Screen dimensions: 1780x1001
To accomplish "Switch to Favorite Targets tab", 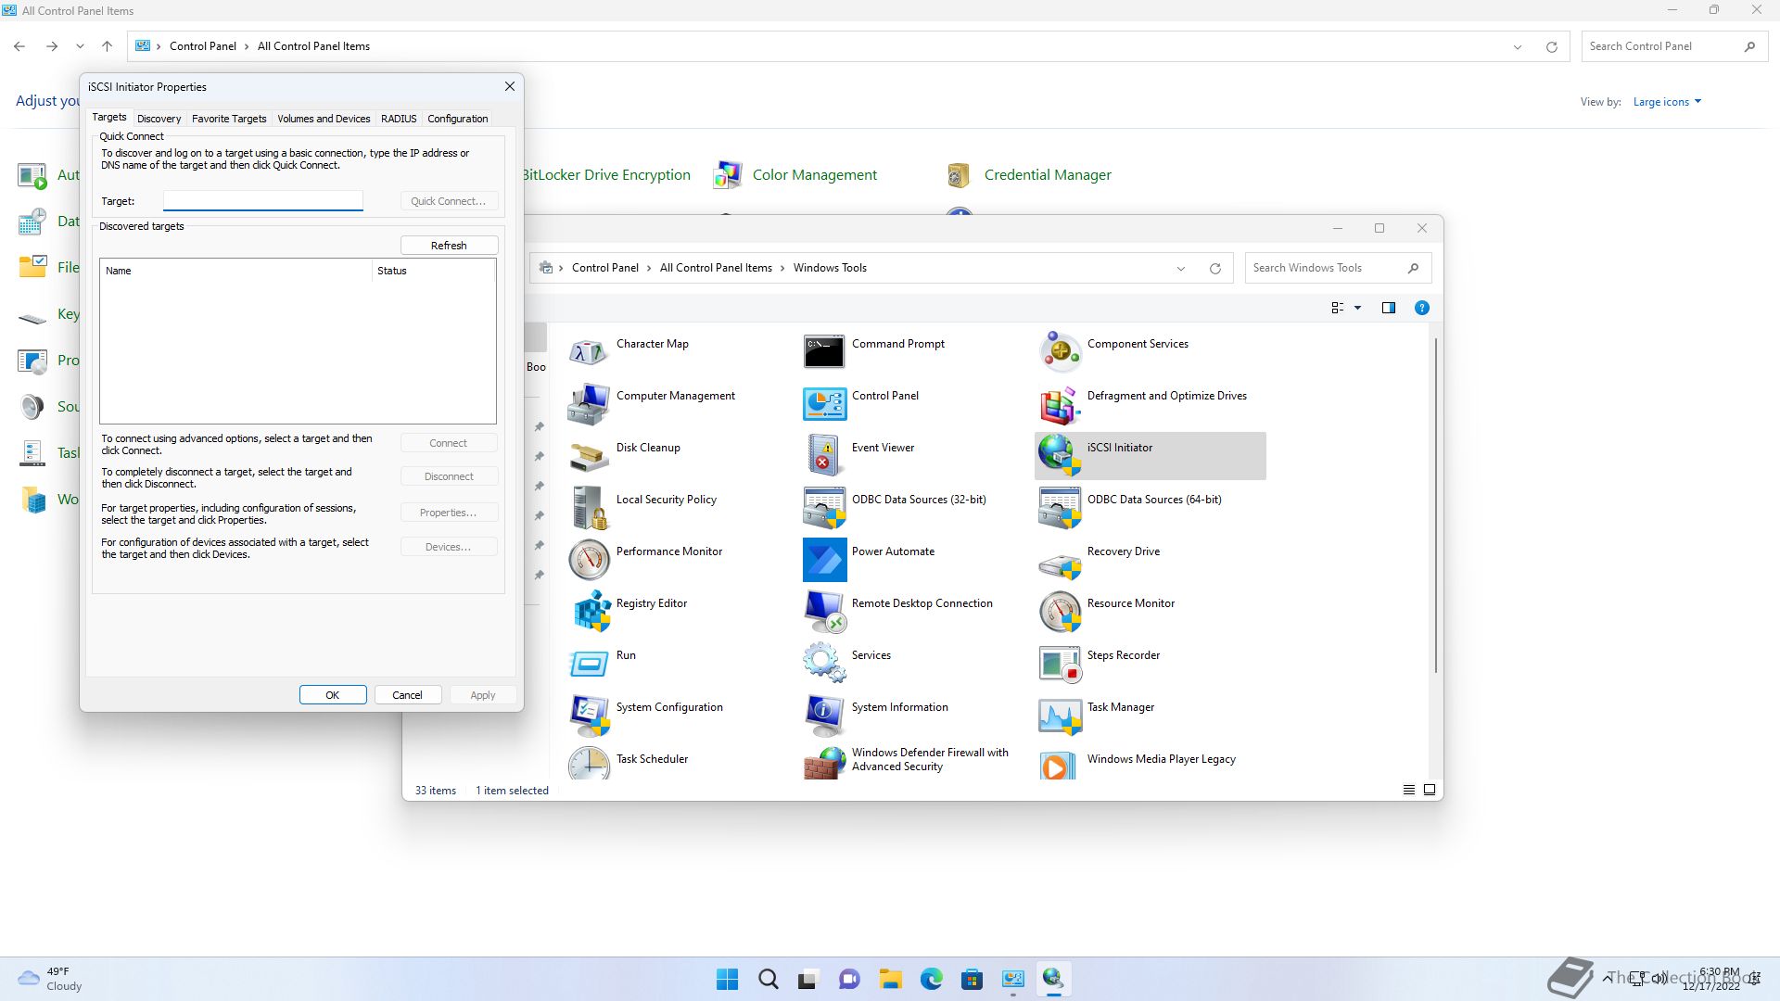I will 229,119.
